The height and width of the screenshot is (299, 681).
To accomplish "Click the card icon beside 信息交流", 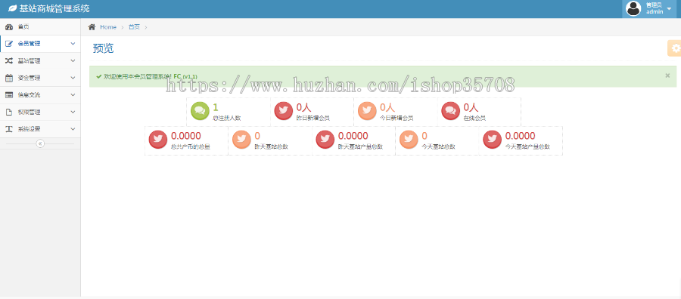I will tap(8, 95).
